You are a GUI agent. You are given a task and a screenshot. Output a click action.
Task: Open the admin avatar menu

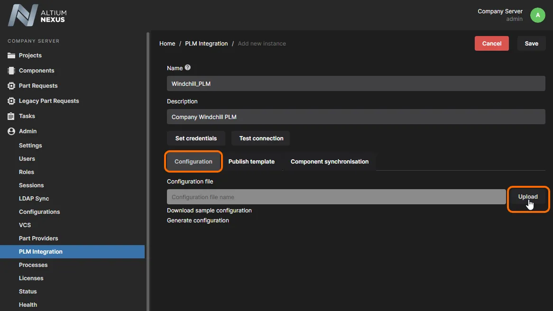pos(537,15)
